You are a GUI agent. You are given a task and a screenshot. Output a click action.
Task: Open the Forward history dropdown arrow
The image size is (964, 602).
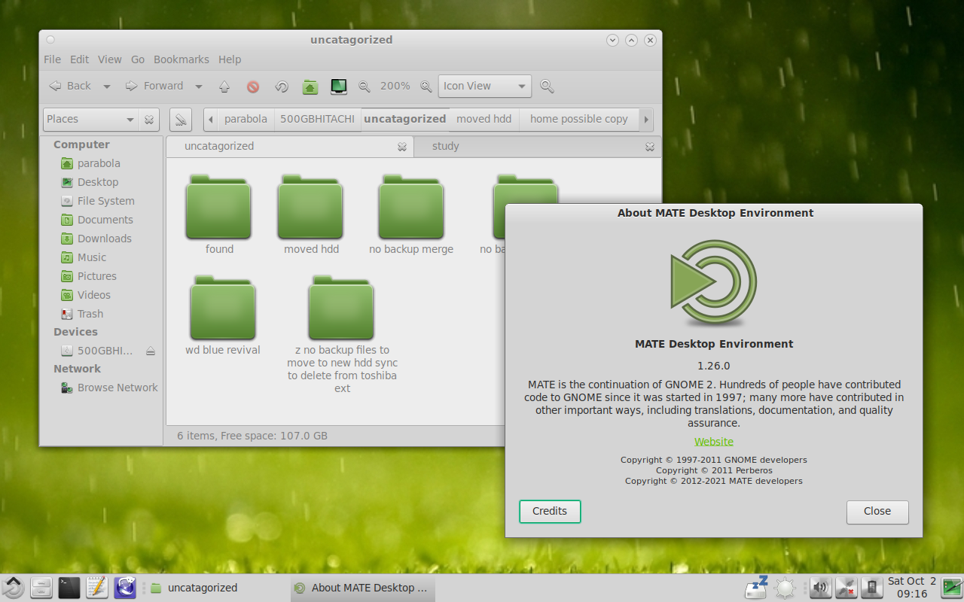point(199,87)
